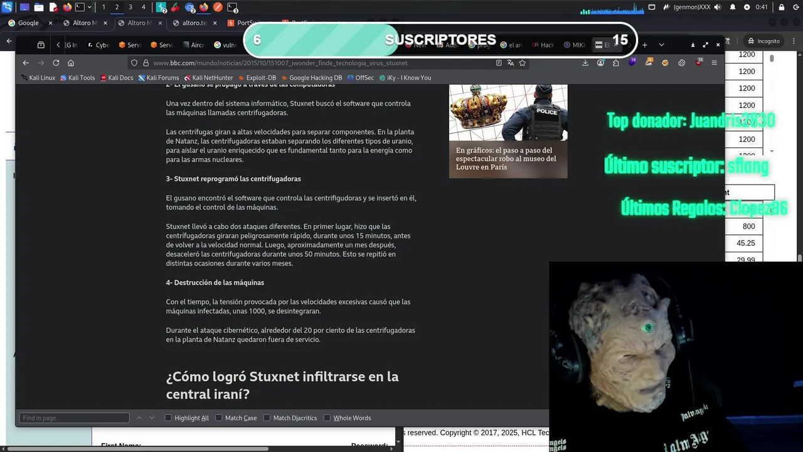
Task: Bookmark this page with the star icon
Action: pos(522,63)
